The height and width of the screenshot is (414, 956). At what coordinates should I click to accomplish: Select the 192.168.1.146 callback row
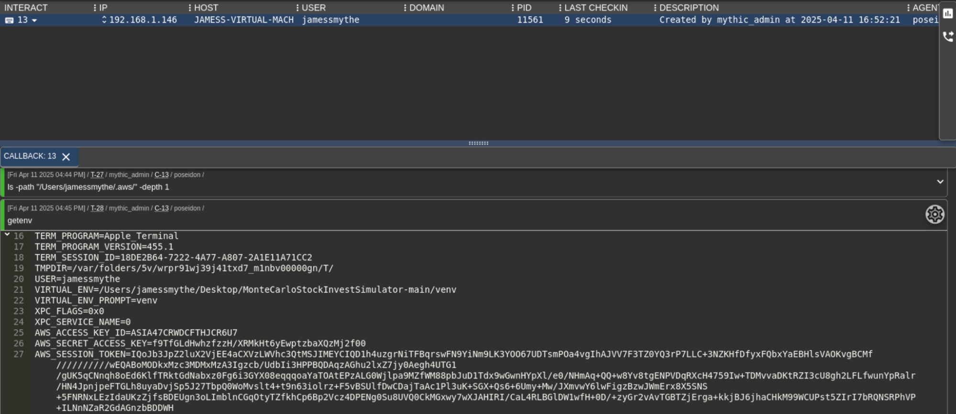coord(143,20)
